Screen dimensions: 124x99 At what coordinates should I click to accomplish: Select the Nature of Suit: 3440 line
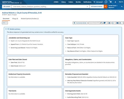(79, 48)
